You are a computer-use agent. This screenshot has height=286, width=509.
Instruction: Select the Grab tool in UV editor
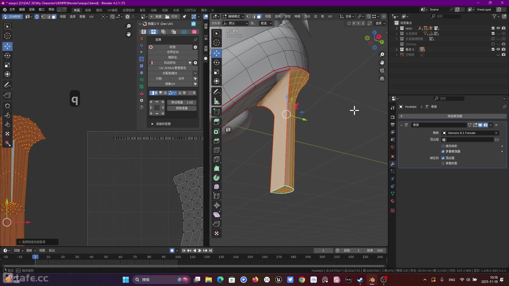pos(7,106)
